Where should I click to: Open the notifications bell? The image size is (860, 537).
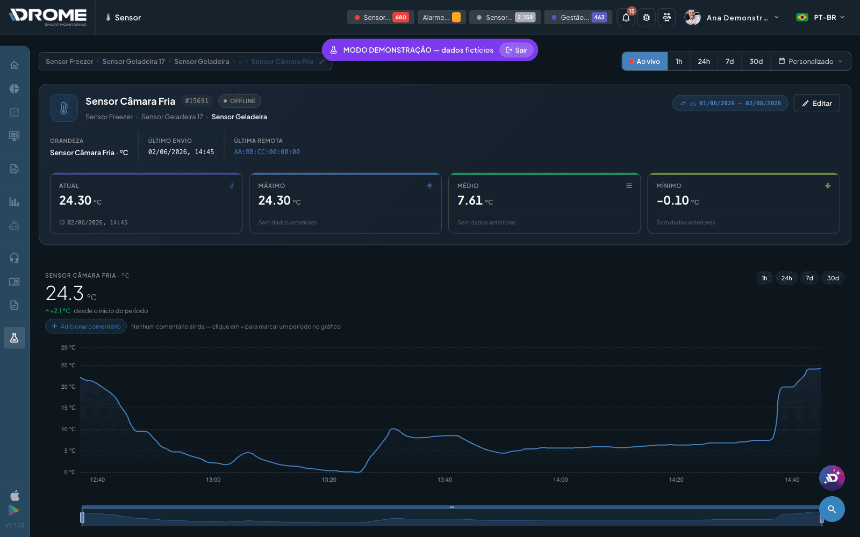coord(626,18)
